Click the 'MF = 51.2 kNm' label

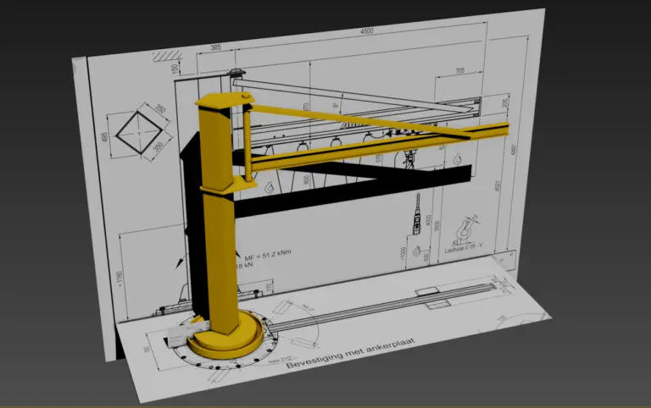tap(268, 254)
